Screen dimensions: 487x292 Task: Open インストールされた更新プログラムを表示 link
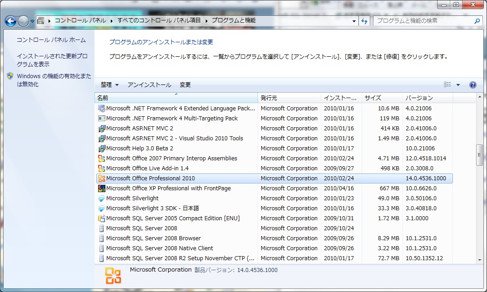52,60
